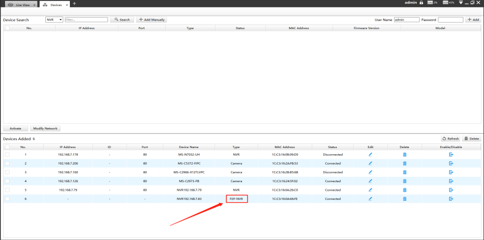Click the RAM usage indicator
This screenshot has height=240, width=484.
tap(448, 3)
